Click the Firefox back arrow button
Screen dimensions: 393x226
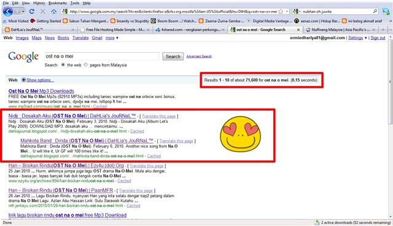tap(8, 11)
